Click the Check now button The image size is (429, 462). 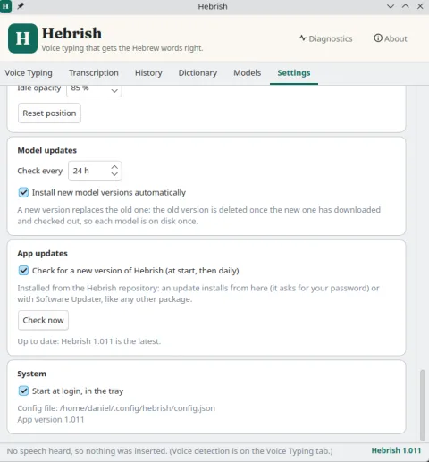point(43,320)
